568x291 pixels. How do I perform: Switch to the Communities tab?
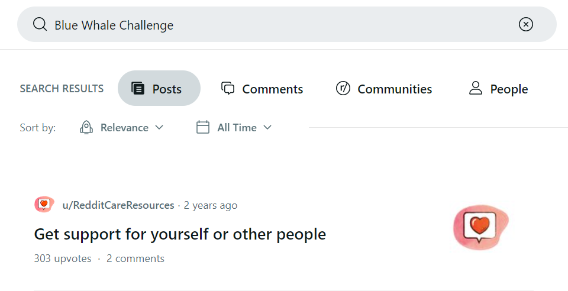pos(384,88)
